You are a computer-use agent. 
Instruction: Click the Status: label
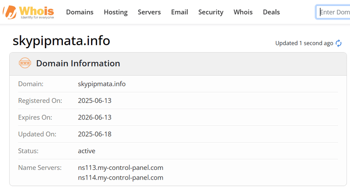point(28,151)
